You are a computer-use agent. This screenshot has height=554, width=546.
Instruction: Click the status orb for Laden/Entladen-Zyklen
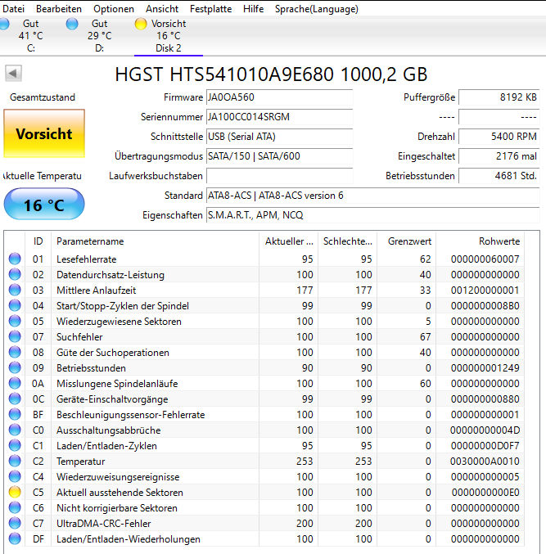(15, 445)
